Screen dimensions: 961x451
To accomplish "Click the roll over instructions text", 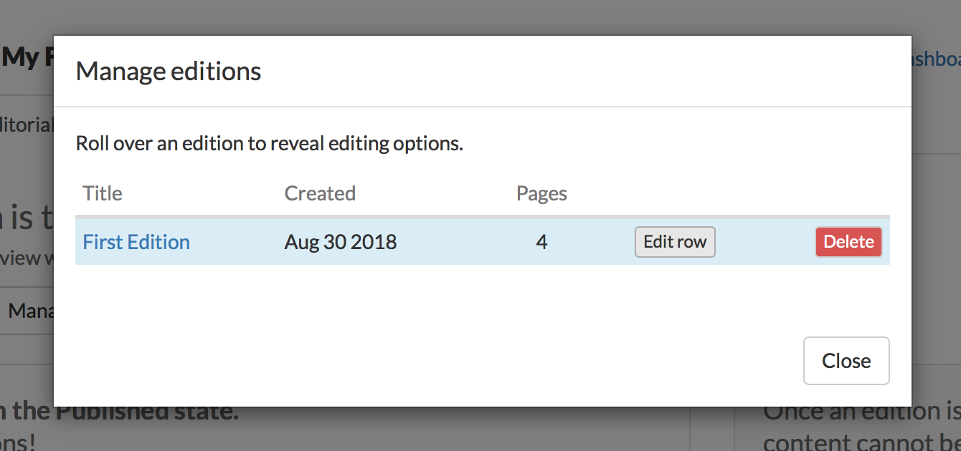I will tap(270, 143).
